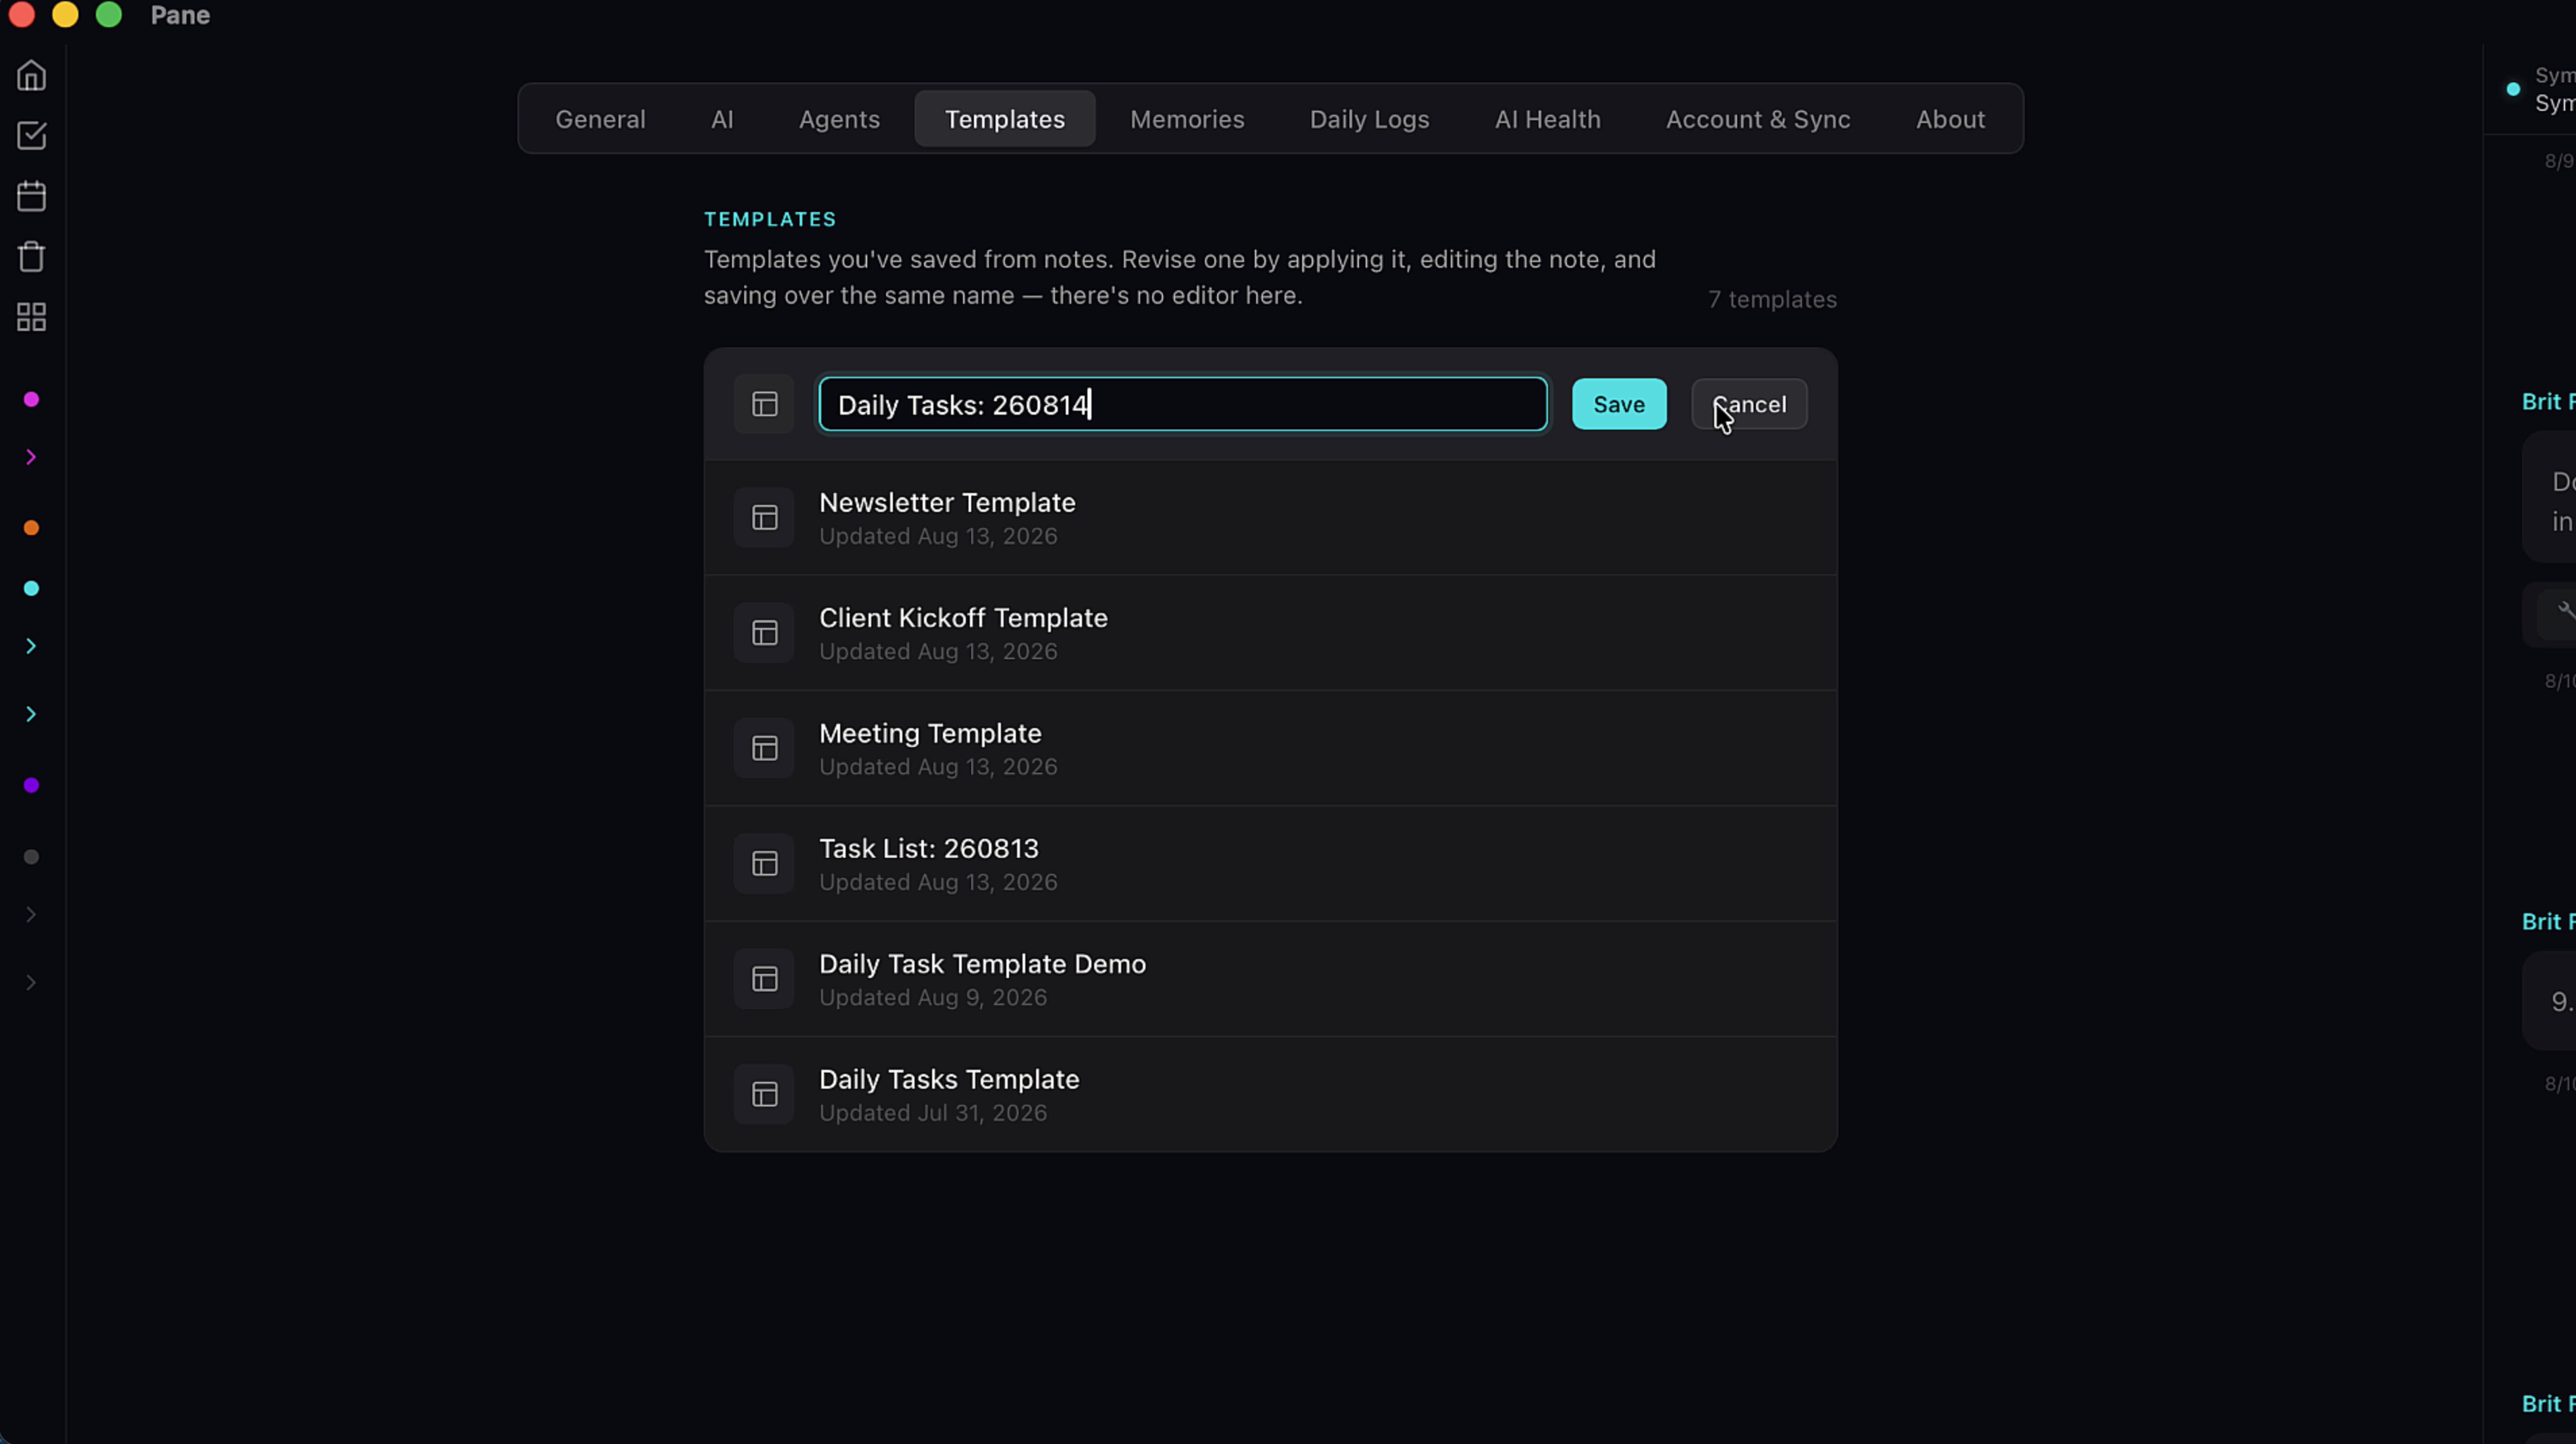Switch to the General tab
This screenshot has height=1444, width=2576.
[x=600, y=119]
